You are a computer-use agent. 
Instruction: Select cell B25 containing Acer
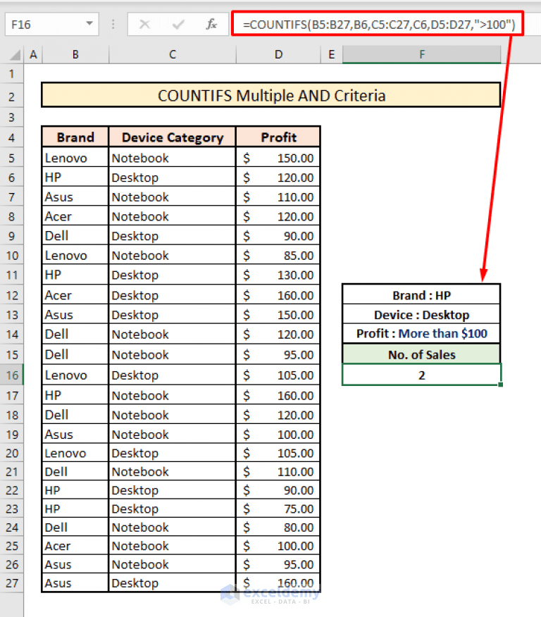point(75,545)
